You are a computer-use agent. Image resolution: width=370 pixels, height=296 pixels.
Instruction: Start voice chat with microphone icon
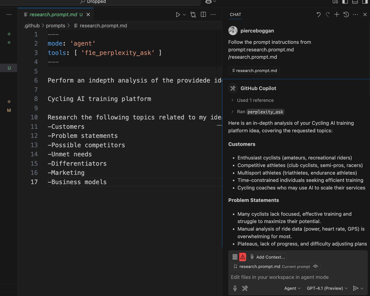[235, 288]
